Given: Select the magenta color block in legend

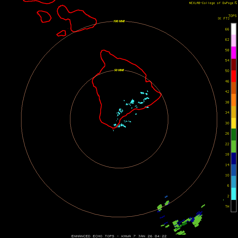Looking at the screenshot, I should (234, 53).
